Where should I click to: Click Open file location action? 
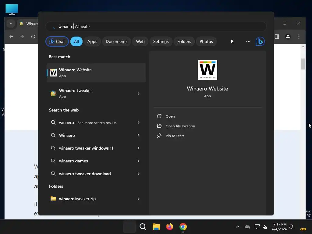coord(180,126)
